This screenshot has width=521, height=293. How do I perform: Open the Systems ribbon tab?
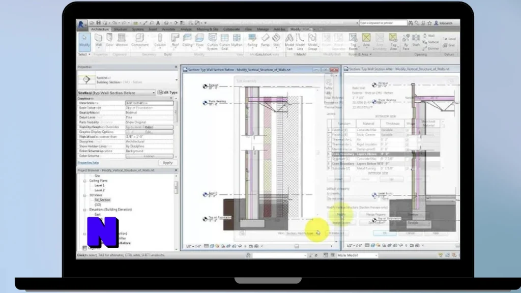pos(137,29)
